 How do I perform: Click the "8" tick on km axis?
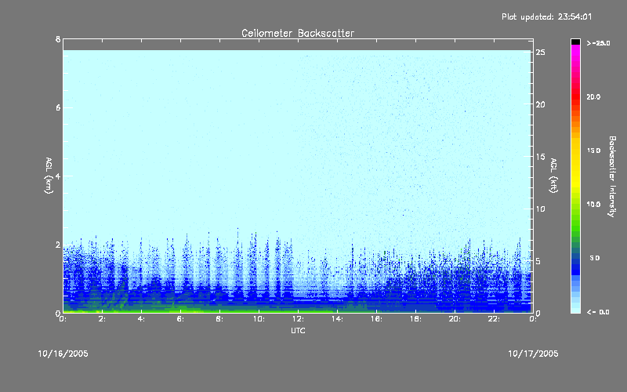58,39
